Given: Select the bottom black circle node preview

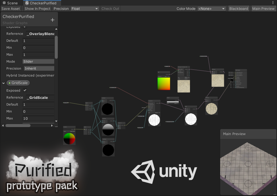Looking at the screenshot, I should [108, 150].
